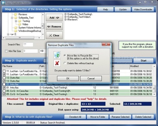
Task: Click the Clear directories button
Action: [54, 35]
